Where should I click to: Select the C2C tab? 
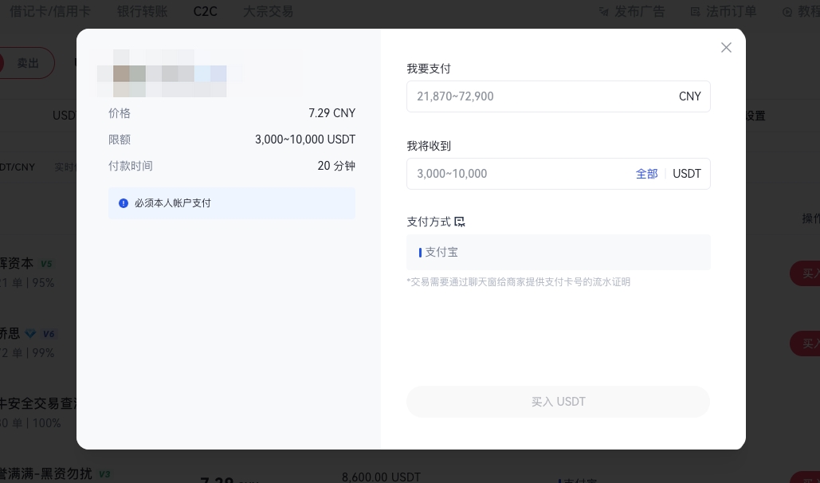coord(205,11)
